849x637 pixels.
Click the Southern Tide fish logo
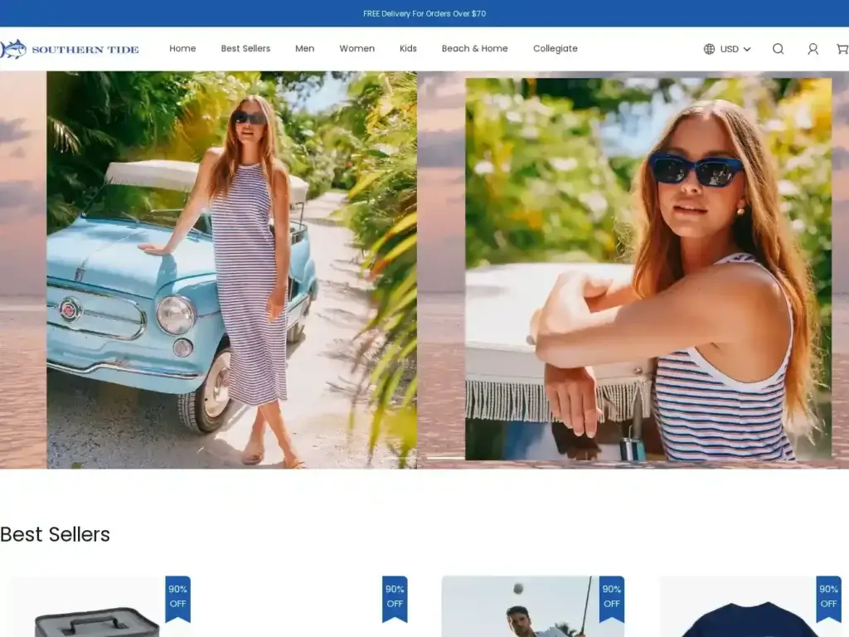click(14, 49)
